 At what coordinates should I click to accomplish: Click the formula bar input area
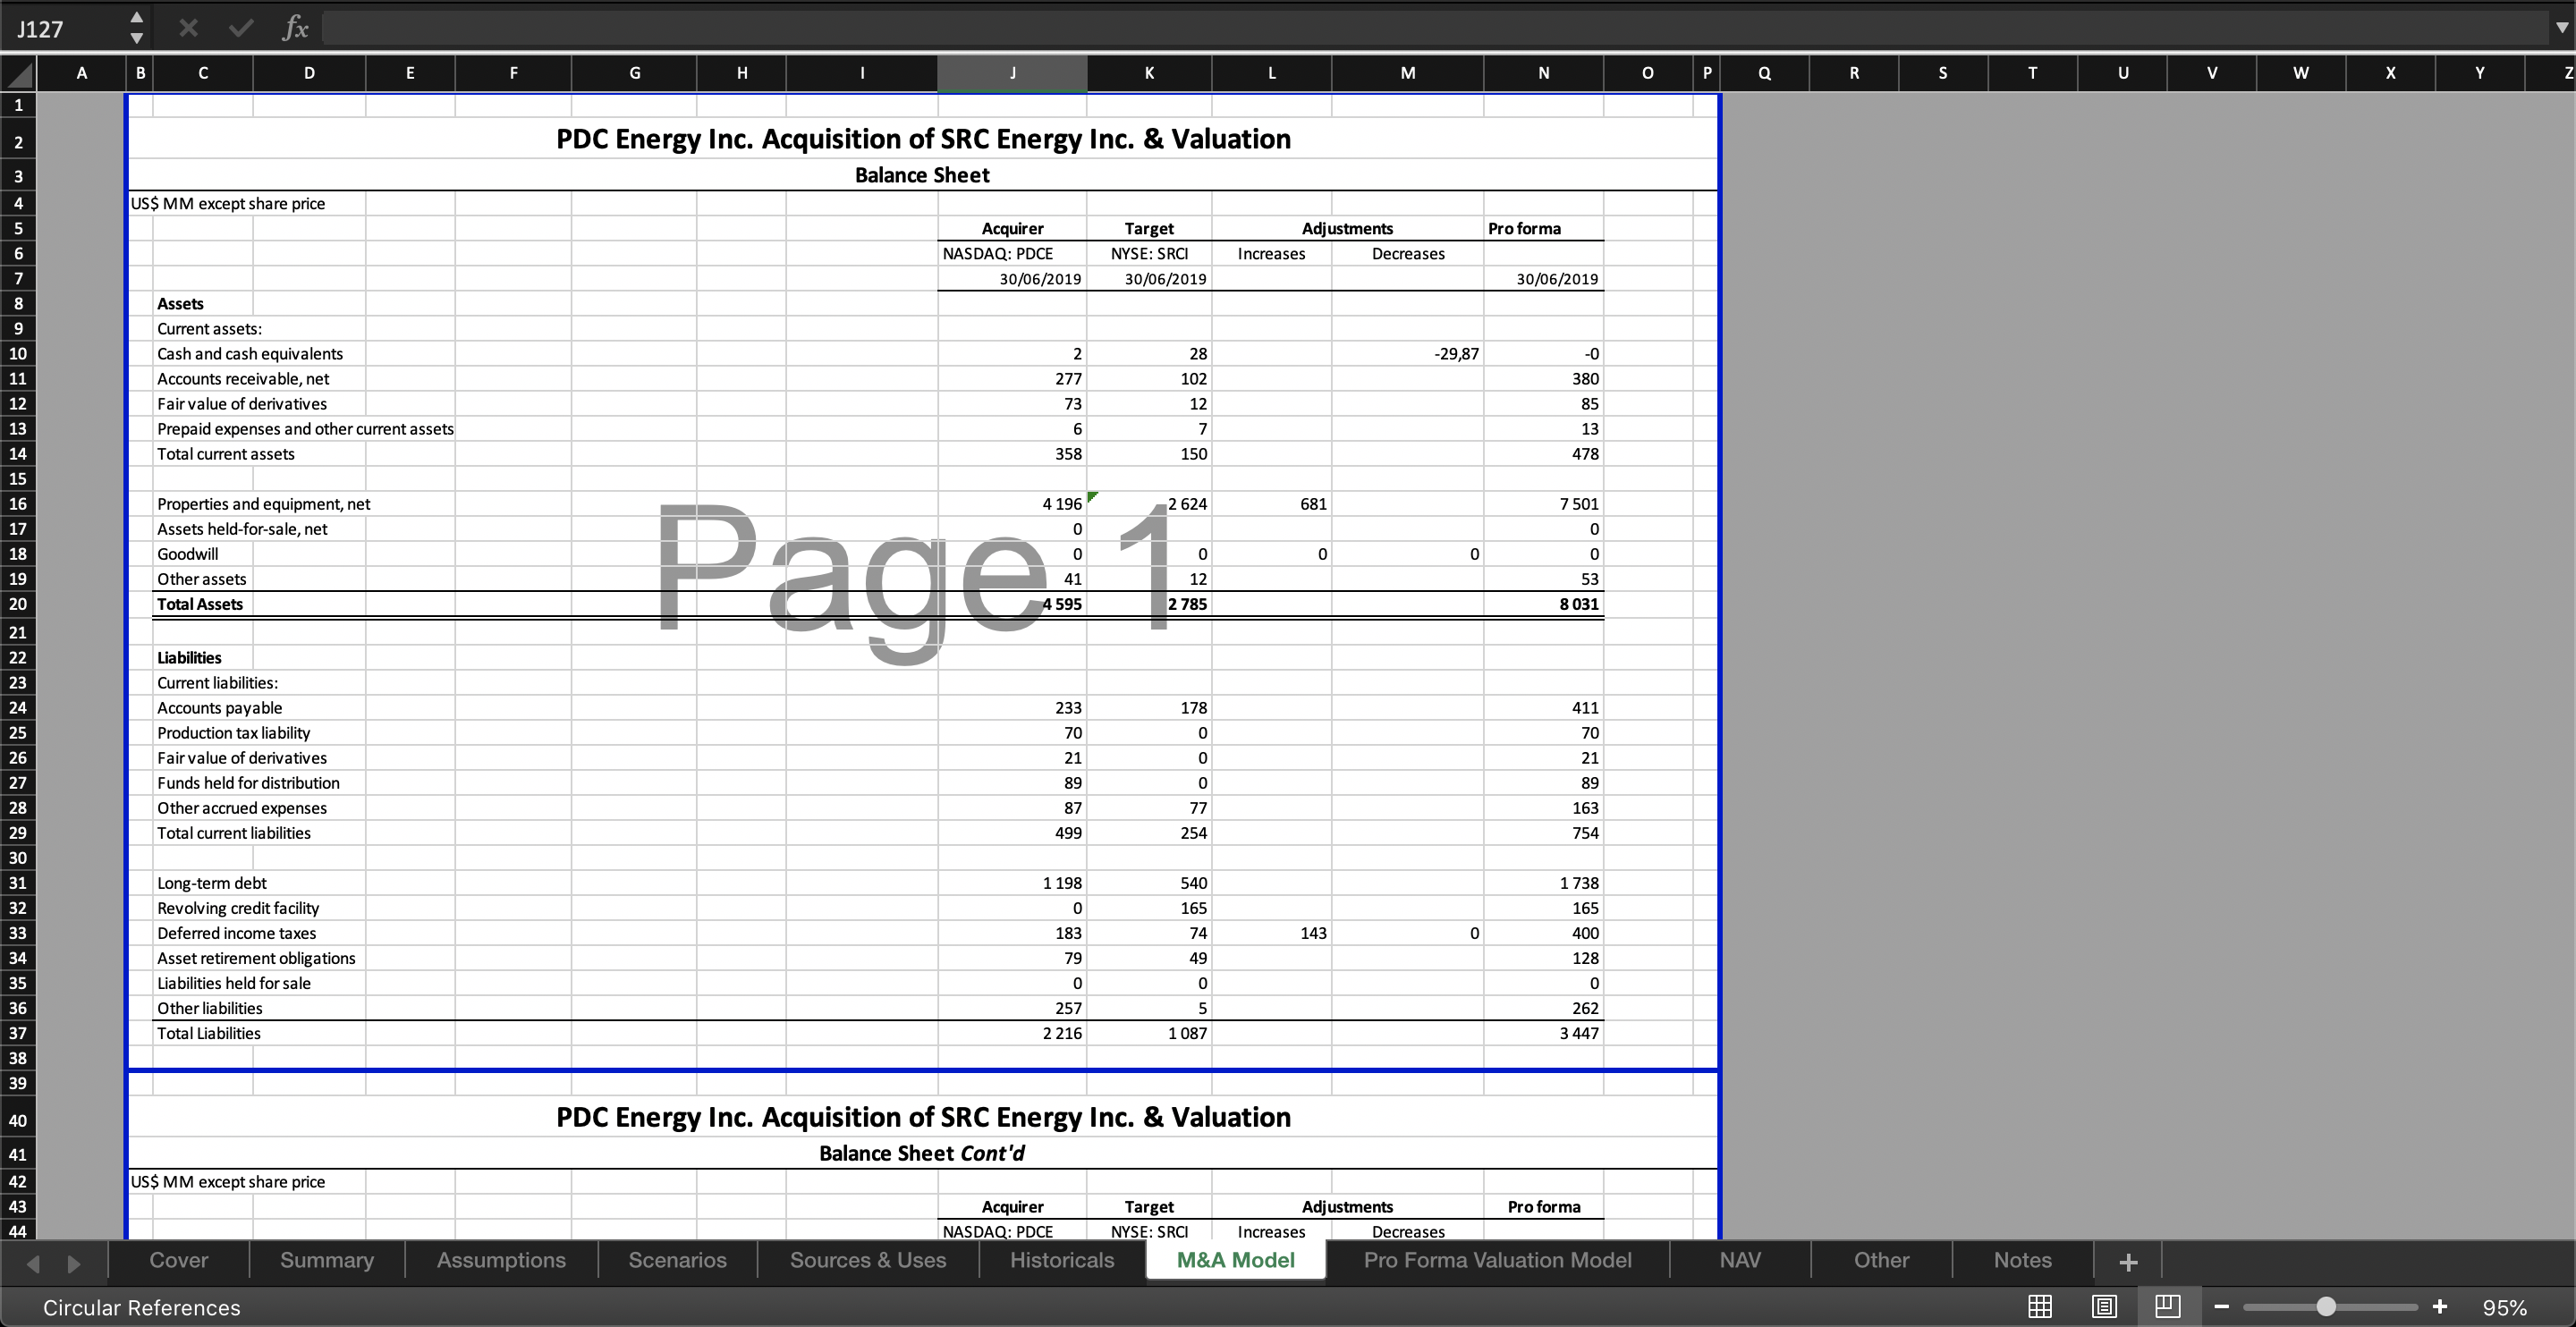1434,28
